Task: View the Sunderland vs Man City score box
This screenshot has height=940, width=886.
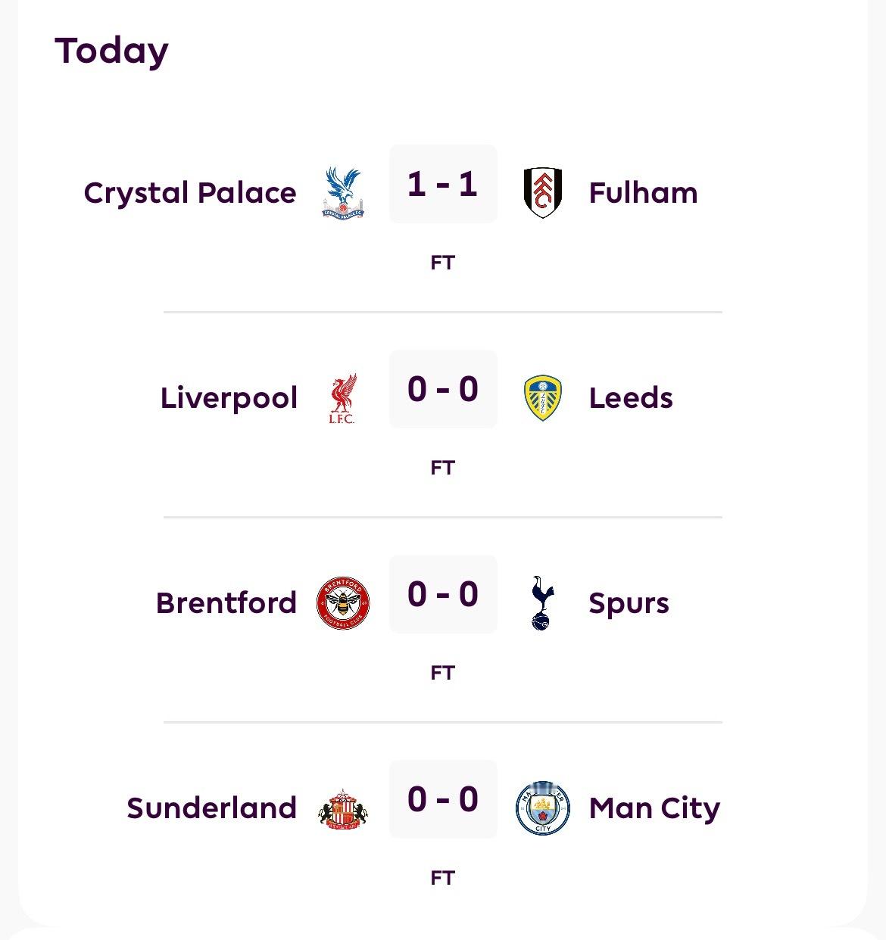Action: click(443, 799)
